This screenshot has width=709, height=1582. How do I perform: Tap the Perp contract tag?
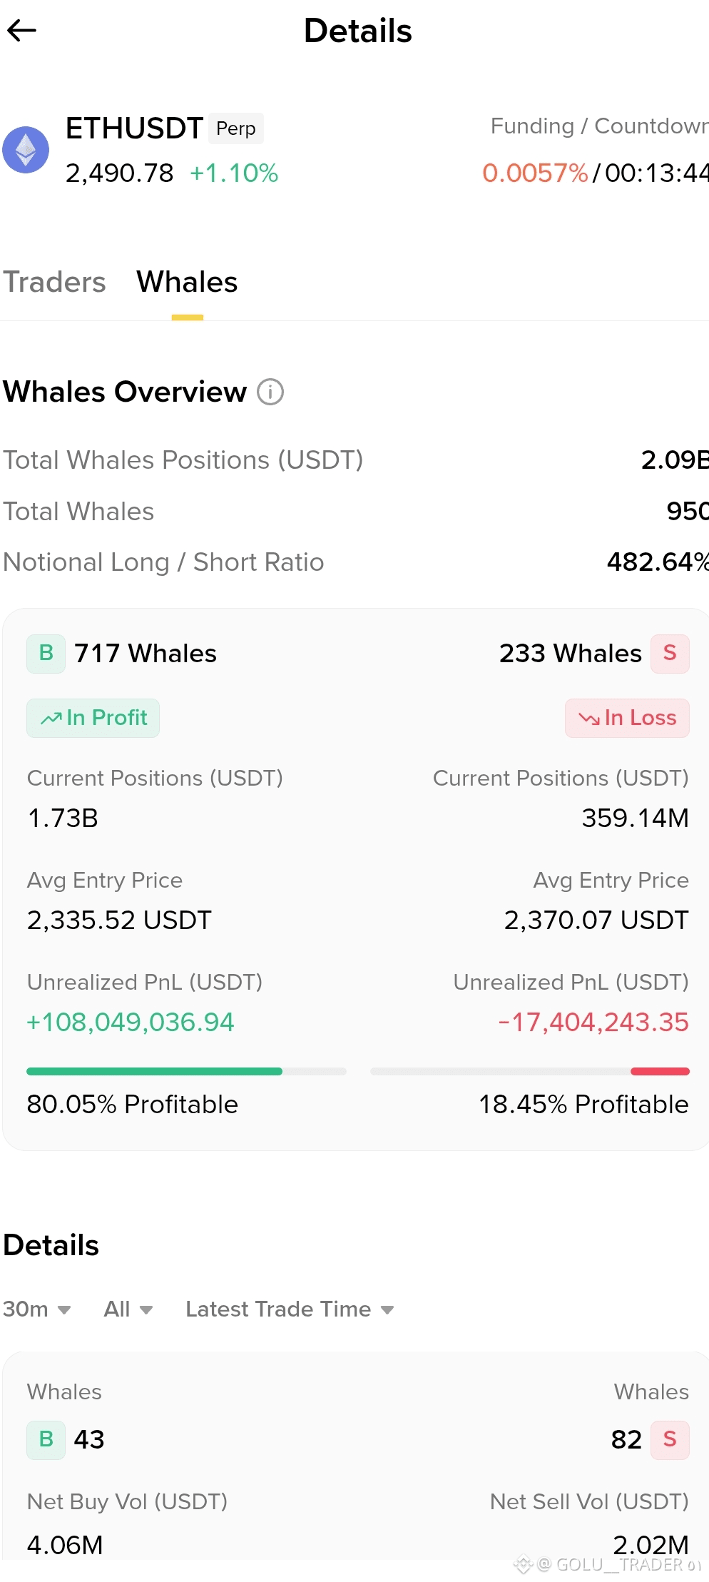click(236, 128)
